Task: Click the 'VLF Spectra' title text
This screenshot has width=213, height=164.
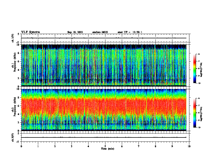Action: coord(30,32)
